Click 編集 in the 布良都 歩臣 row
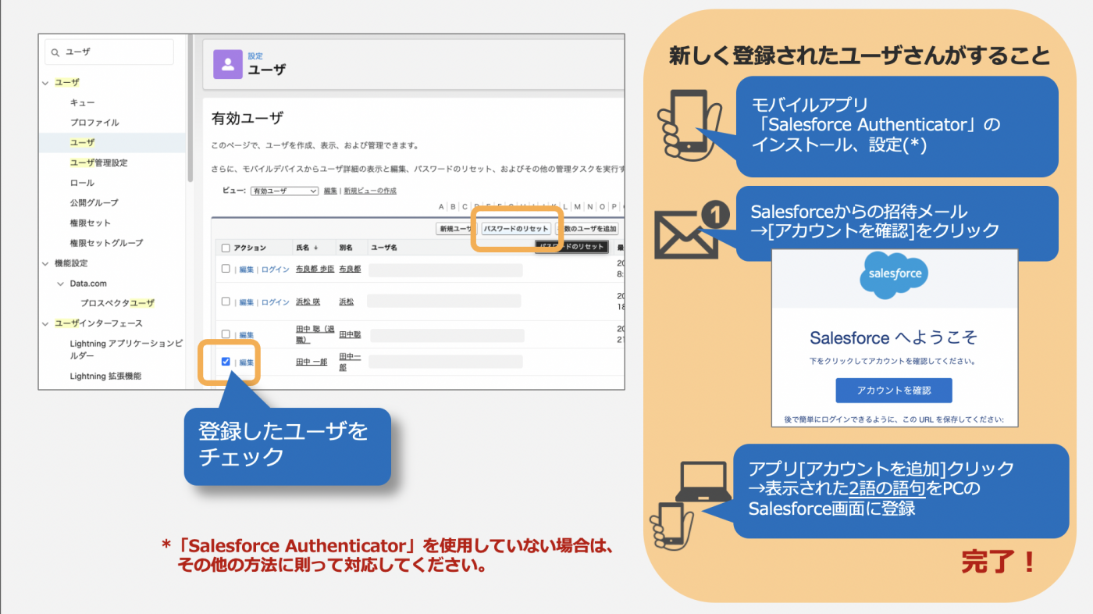The width and height of the screenshot is (1093, 614). pos(246,269)
